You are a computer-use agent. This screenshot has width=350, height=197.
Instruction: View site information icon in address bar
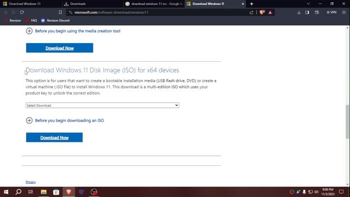(71, 12)
